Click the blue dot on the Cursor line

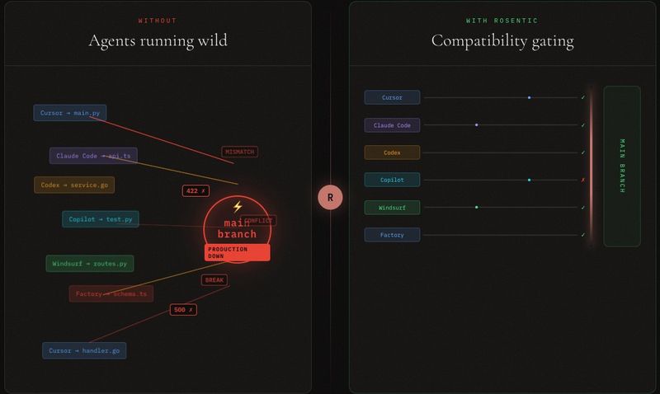(529, 97)
